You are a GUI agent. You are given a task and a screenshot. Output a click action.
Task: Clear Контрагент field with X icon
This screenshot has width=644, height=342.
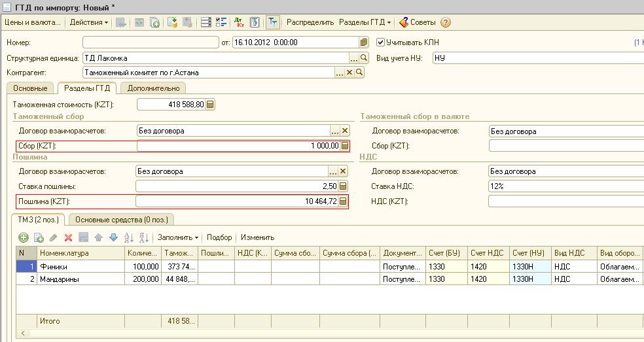pos(349,73)
